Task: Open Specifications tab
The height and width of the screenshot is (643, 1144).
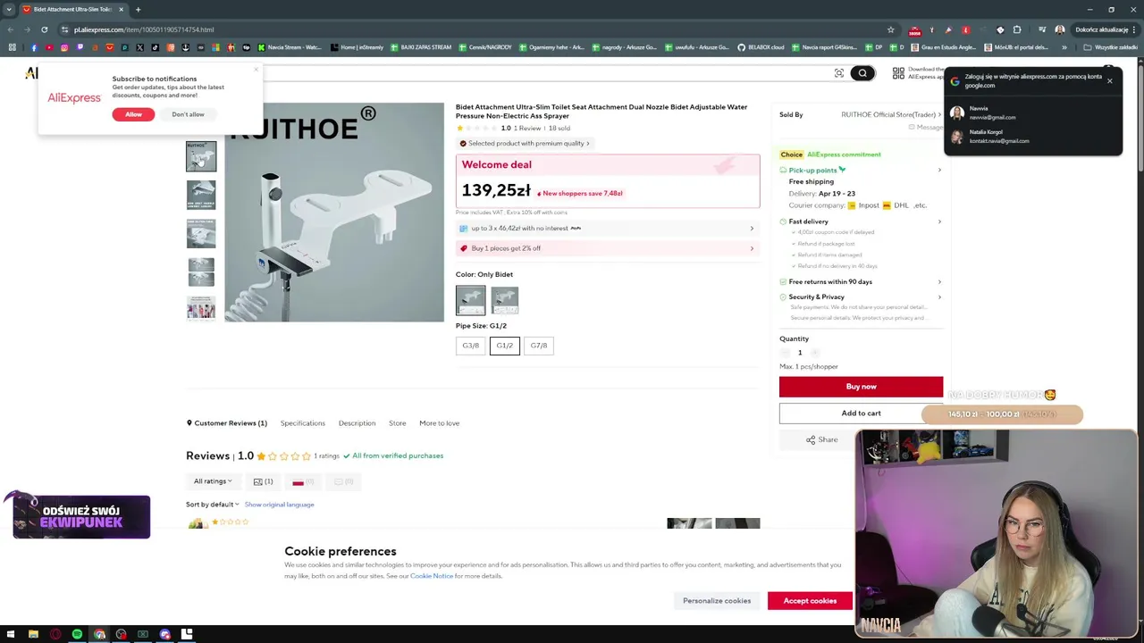Action: [x=303, y=423]
